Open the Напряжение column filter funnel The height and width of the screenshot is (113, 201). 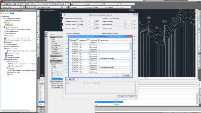[x=88, y=40]
